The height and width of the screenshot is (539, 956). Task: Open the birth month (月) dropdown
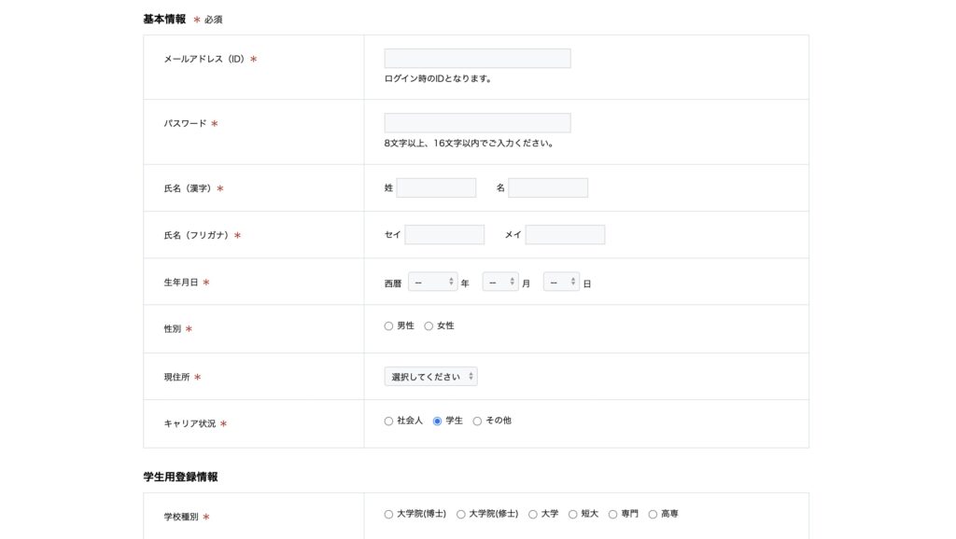coord(499,283)
